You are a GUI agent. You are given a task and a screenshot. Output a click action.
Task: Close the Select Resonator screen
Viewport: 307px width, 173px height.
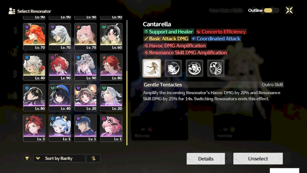tap(289, 10)
